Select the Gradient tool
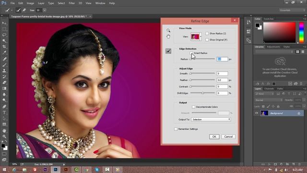 click(x=4, y=88)
